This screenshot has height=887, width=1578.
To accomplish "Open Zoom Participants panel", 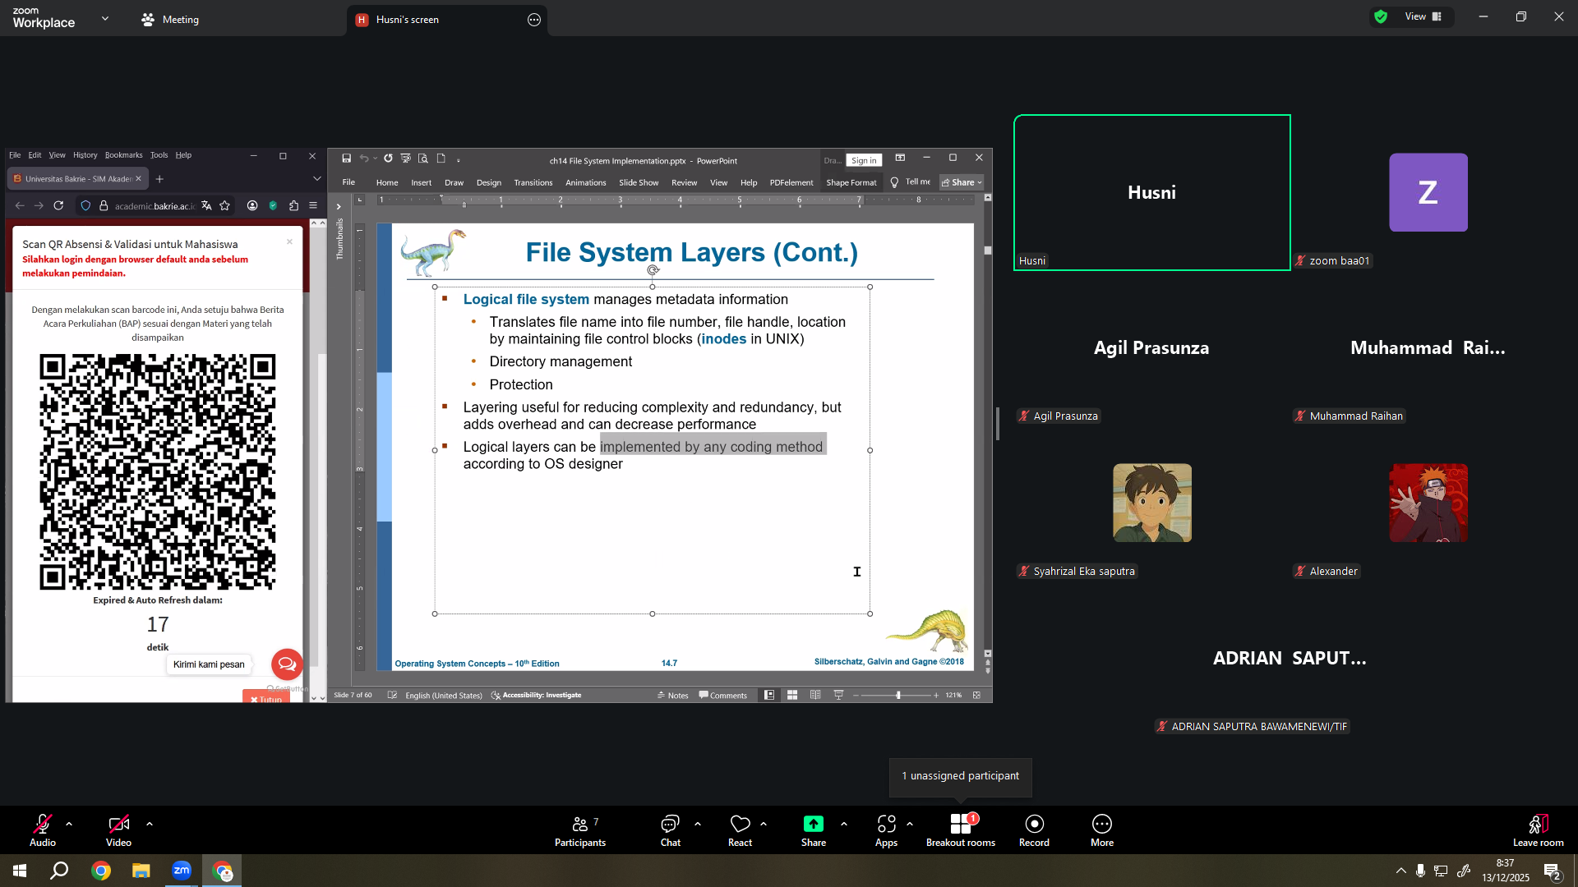I will tap(580, 830).
